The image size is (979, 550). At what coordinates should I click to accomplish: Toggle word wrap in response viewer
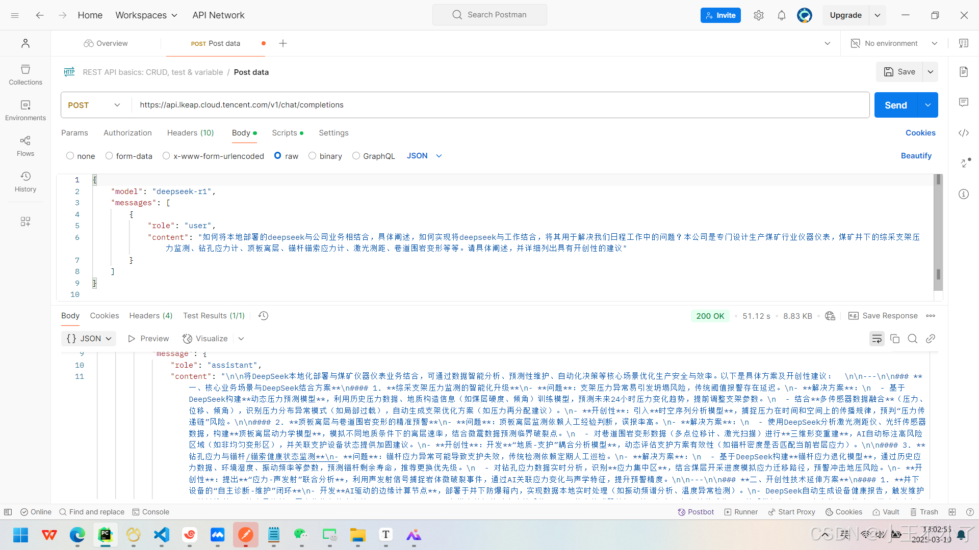pyautogui.click(x=877, y=339)
